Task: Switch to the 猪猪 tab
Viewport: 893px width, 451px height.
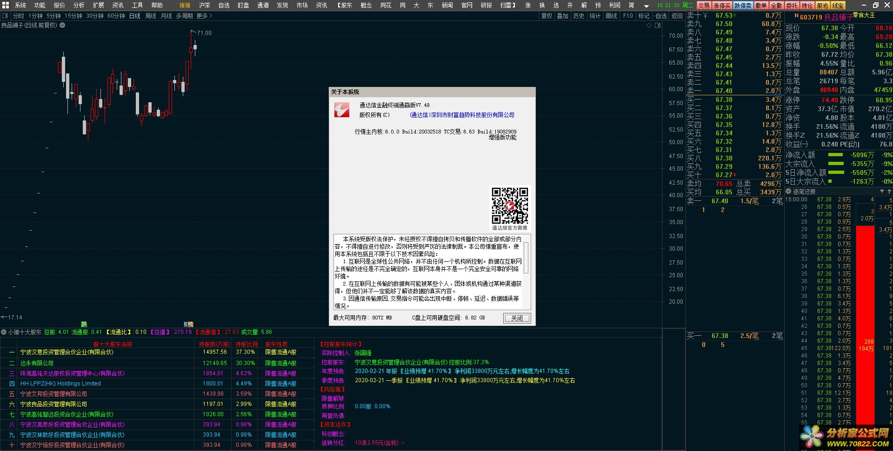Action: coord(185,5)
